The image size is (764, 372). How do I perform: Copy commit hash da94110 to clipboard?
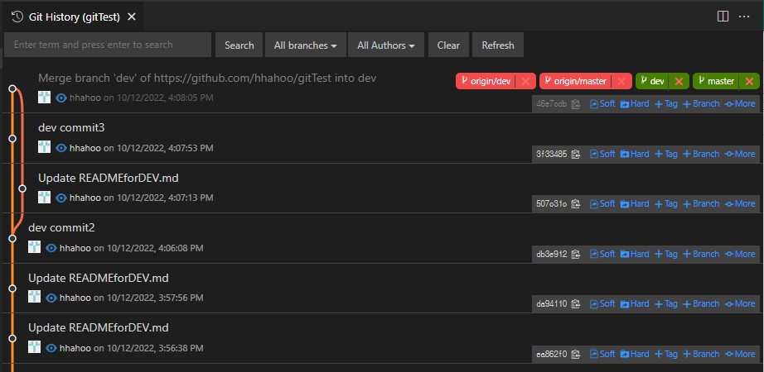click(x=575, y=304)
